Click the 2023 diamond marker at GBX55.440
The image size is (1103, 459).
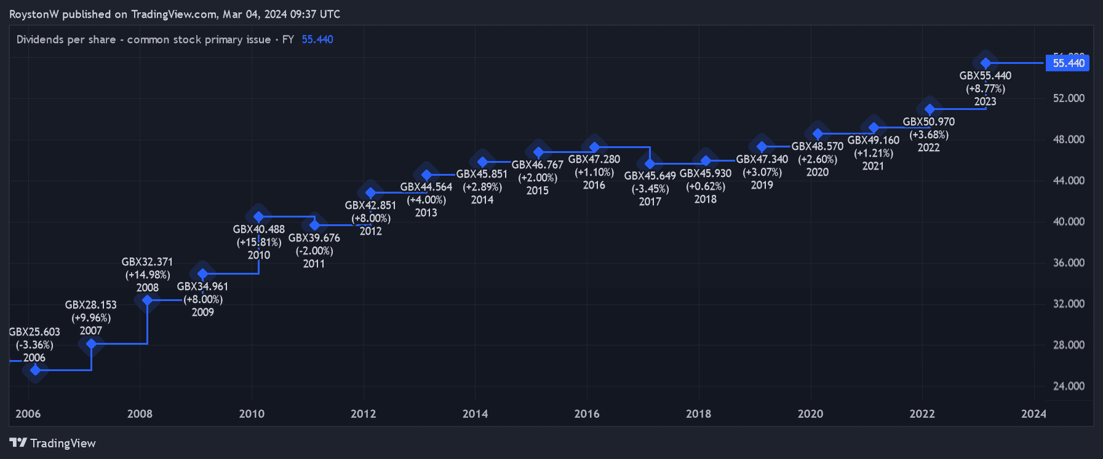986,63
